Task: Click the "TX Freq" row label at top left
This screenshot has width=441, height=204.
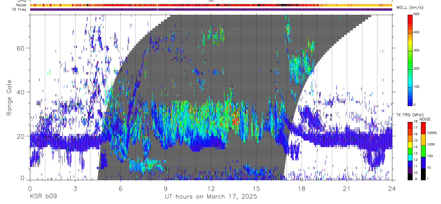Action: pyautogui.click(x=20, y=10)
